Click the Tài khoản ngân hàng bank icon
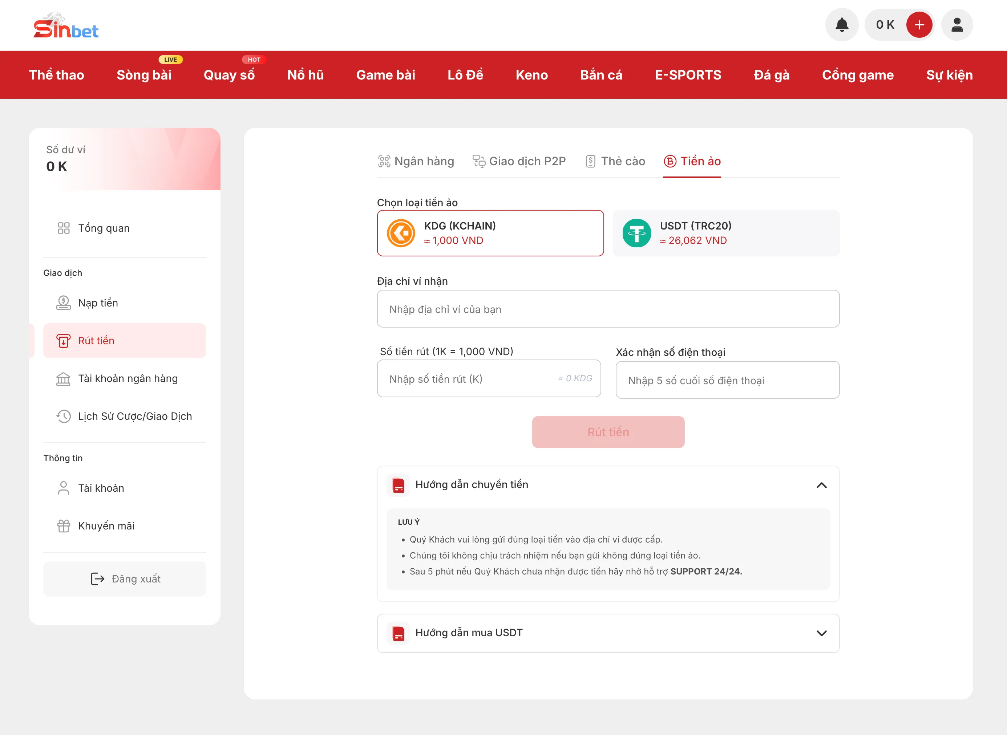Image resolution: width=1007 pixels, height=735 pixels. (x=64, y=379)
